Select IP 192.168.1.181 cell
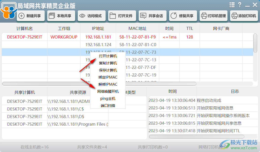This screenshot has height=152, width=260. [98, 37]
